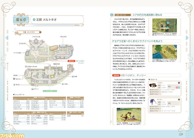Click the red BOSS badge on the map

(x=71, y=61)
